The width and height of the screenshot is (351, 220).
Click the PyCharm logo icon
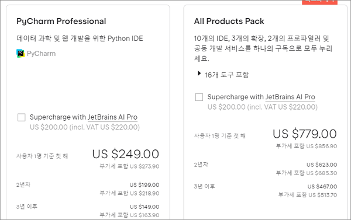[20, 54]
